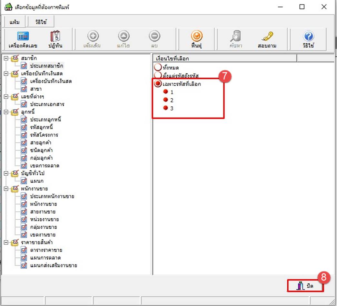Click the ปิด close button

pyautogui.click(x=305, y=286)
